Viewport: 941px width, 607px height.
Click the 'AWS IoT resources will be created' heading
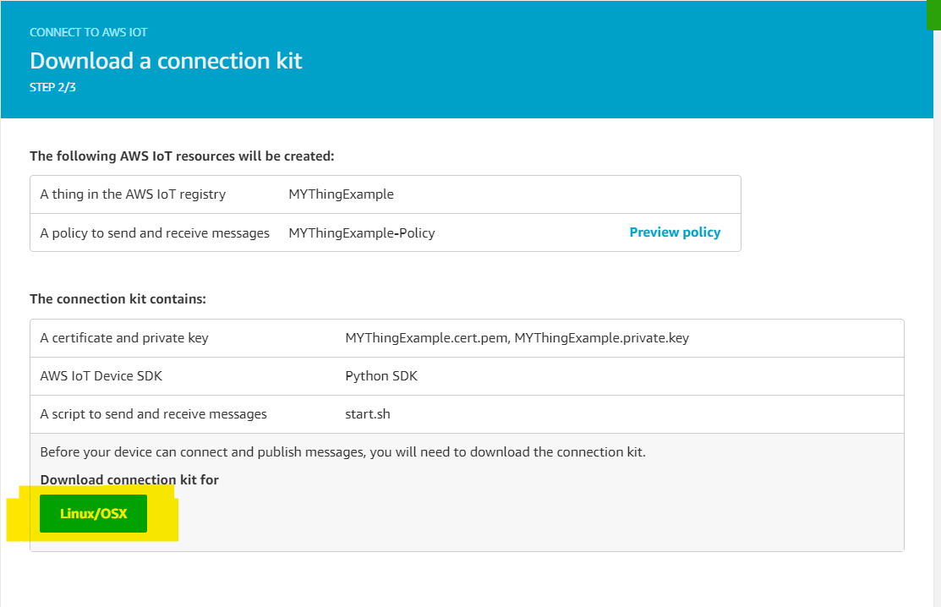click(182, 156)
